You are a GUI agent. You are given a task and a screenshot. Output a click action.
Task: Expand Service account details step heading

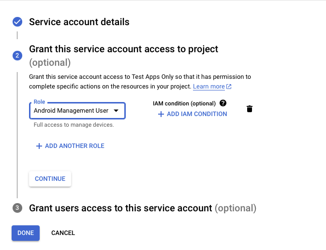[x=79, y=22]
